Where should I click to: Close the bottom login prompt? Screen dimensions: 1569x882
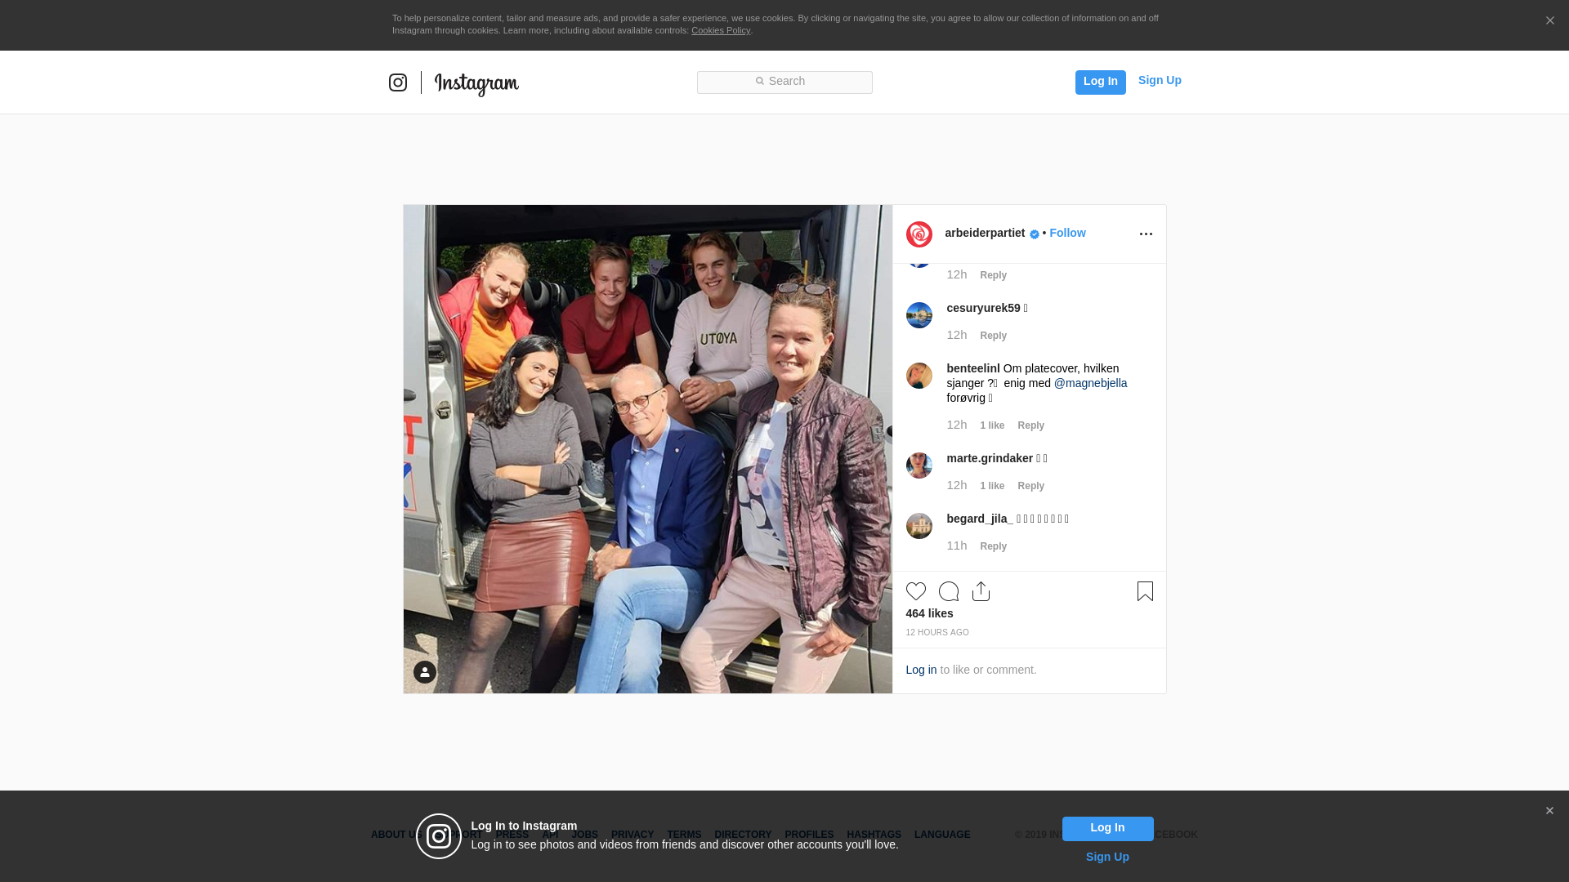coord(1549,811)
